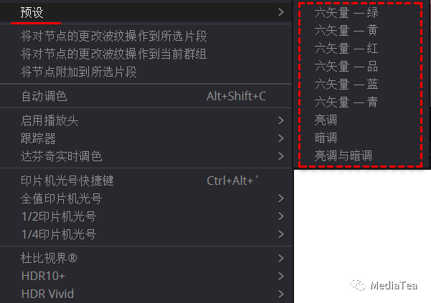Open the 预设 submenu
The height and width of the screenshot is (303, 431).
146,12
